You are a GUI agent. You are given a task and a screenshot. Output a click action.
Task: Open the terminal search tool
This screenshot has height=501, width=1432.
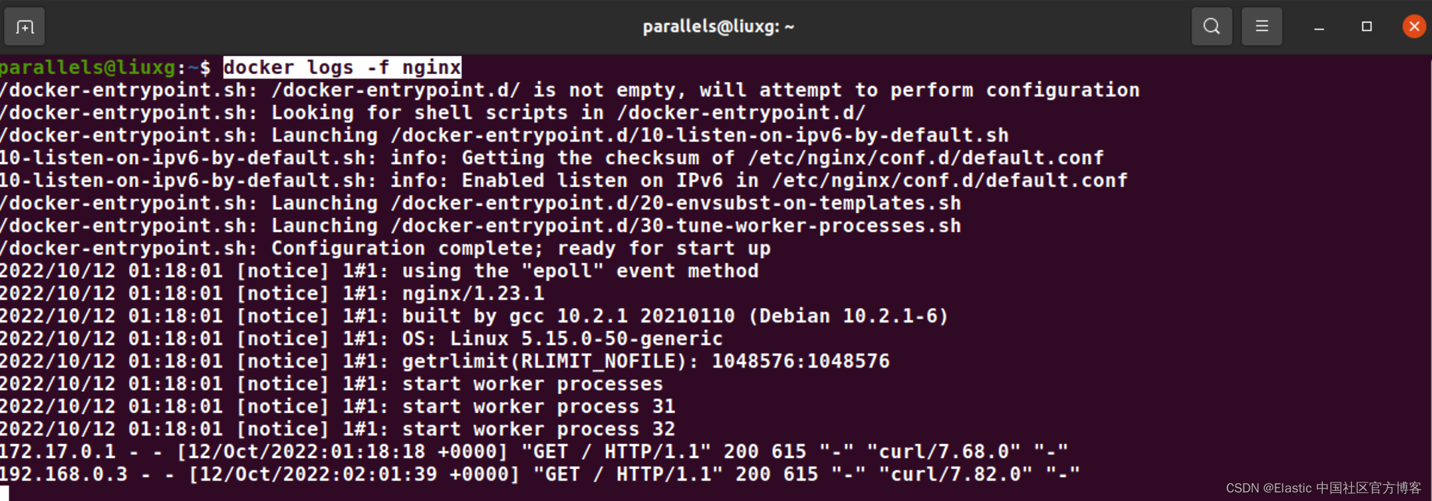1212,26
